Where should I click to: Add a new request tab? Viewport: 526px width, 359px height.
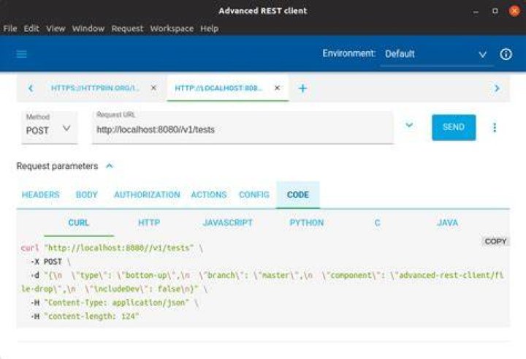(302, 88)
